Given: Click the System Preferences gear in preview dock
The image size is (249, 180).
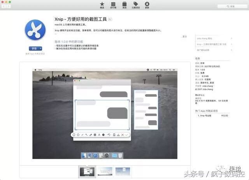Looking at the screenshot, I should [x=107, y=156].
